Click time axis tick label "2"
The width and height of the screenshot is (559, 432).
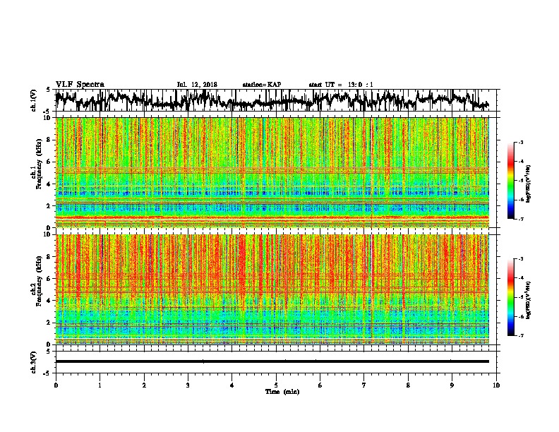click(144, 385)
